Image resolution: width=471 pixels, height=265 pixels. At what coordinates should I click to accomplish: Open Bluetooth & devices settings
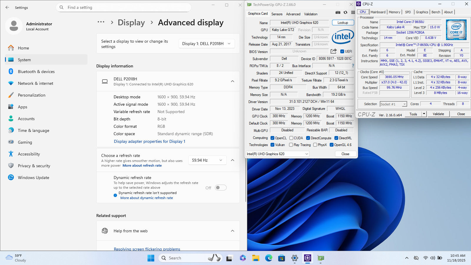coord(36,72)
